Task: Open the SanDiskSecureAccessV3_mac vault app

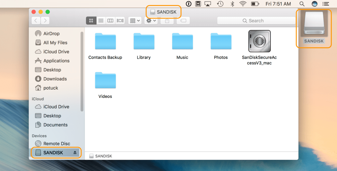Action: pos(259,41)
